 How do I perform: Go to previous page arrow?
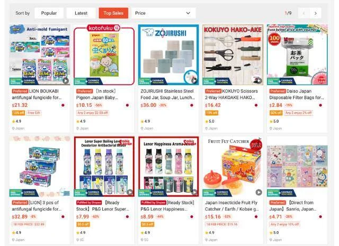coord(304,13)
